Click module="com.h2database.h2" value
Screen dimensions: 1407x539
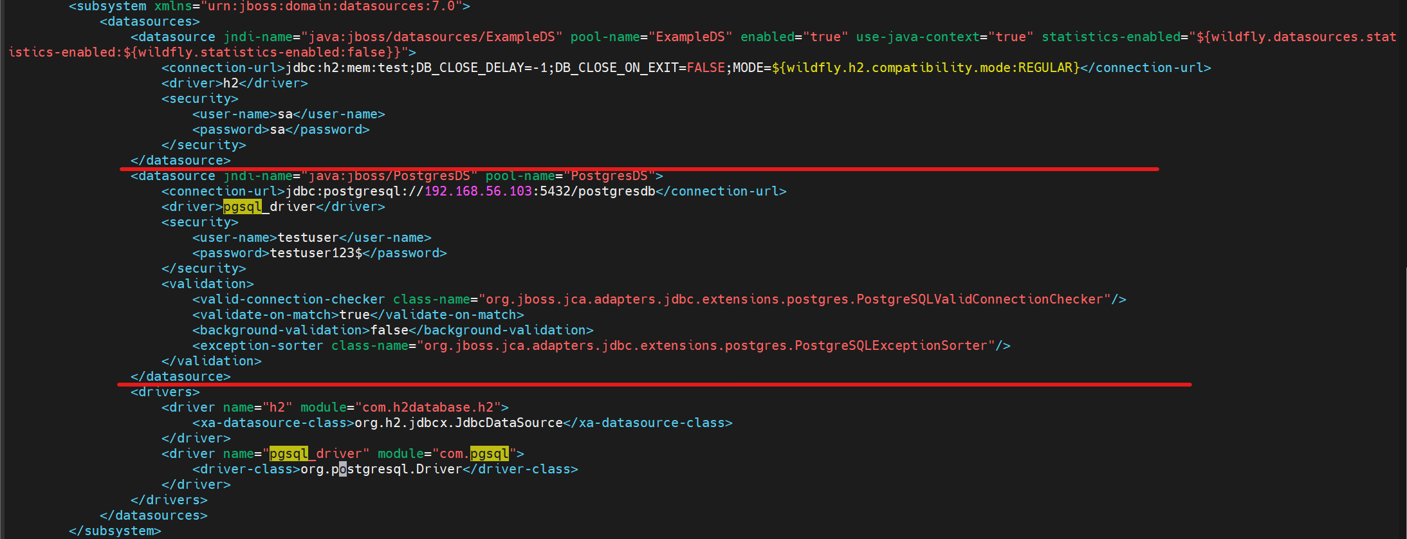(x=428, y=408)
